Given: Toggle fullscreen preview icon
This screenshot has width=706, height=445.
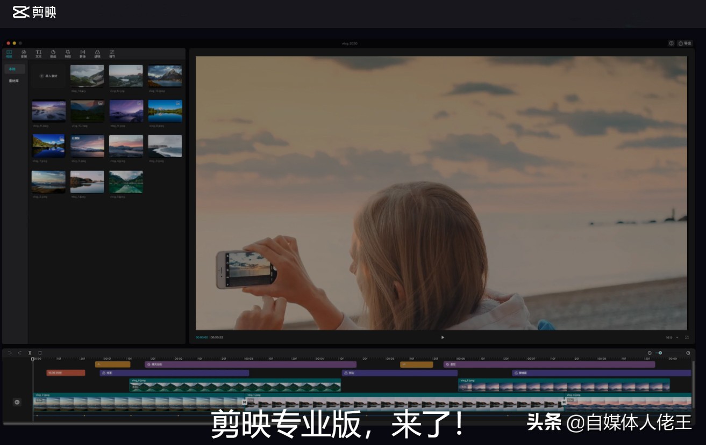Looking at the screenshot, I should [x=687, y=338].
